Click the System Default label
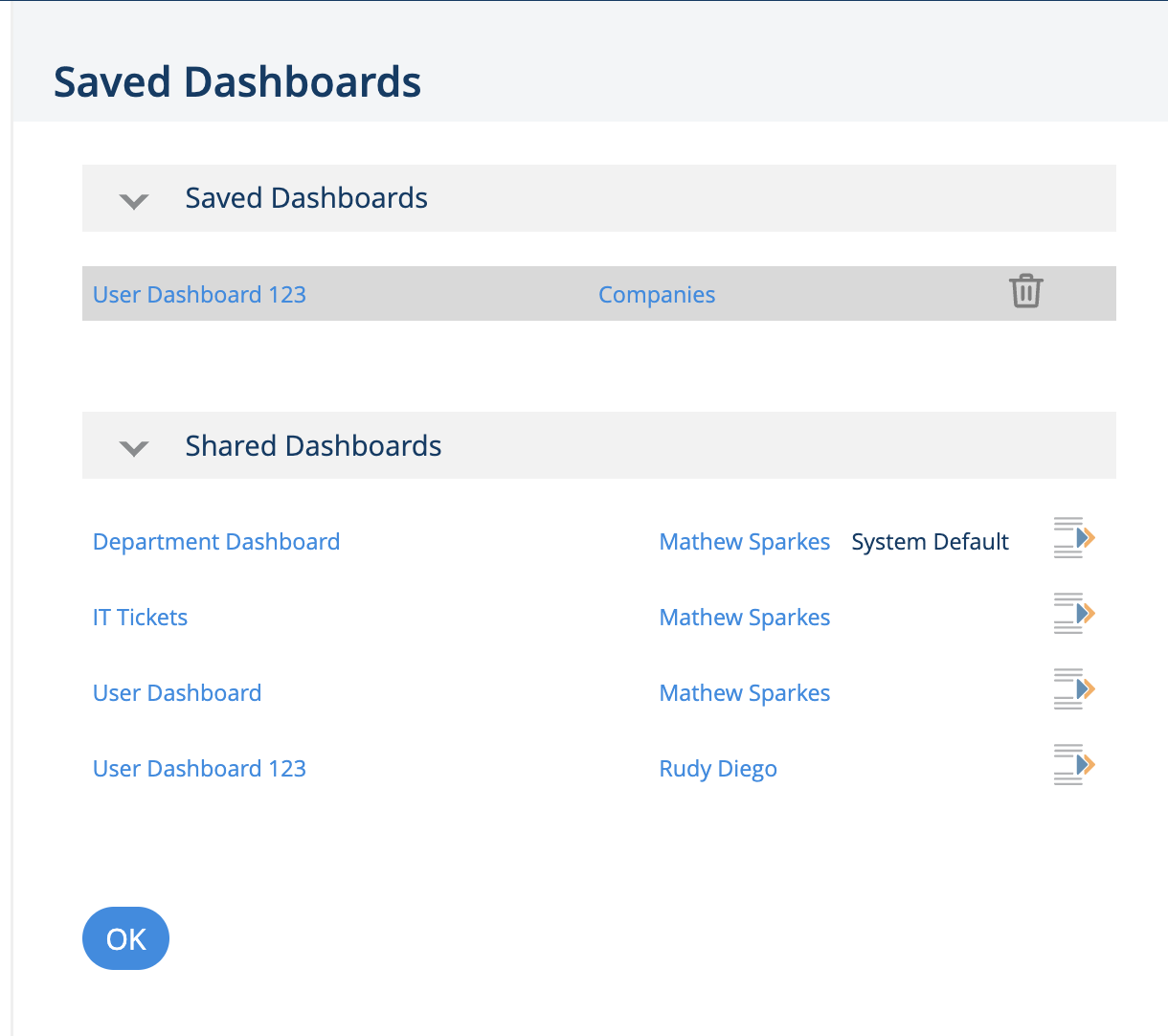The image size is (1168, 1036). (930, 542)
